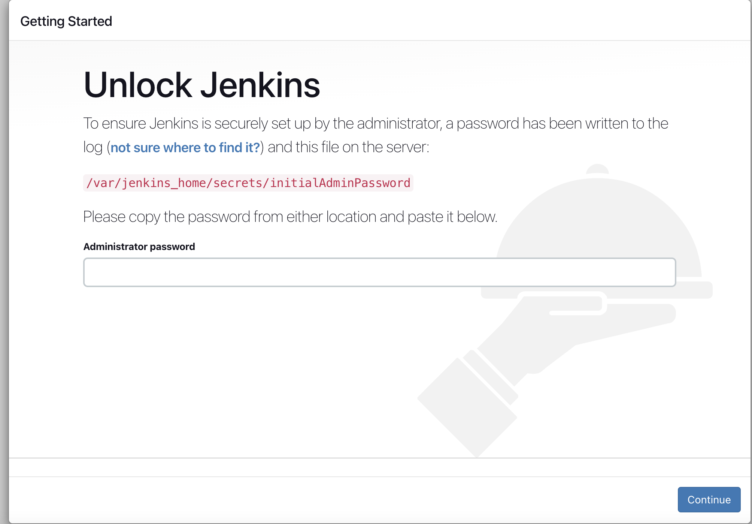Click the knob atop the cloche

[x=597, y=169]
